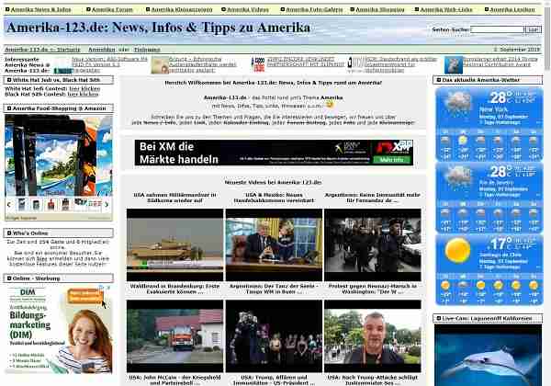Viewport: 551px width, 386px height.
Task: Open the Amerika News & Infos menu
Action: (x=40, y=9)
